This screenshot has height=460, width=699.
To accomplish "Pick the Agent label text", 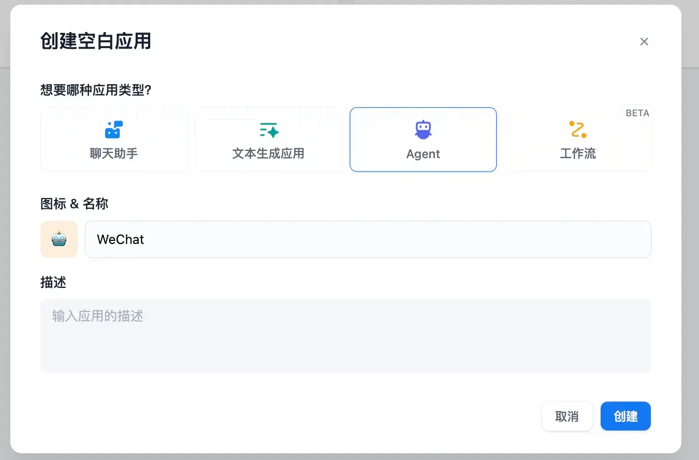I will pos(423,154).
